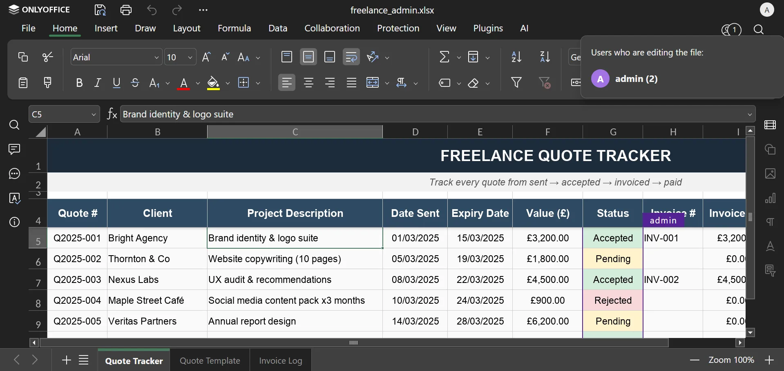Click the Cut scissors icon
Image resolution: width=784 pixels, height=371 pixels.
tap(48, 57)
